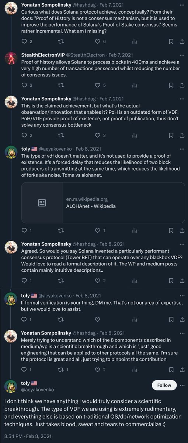Open more options on StealthElectronVIP tweet

(x=181, y=55)
